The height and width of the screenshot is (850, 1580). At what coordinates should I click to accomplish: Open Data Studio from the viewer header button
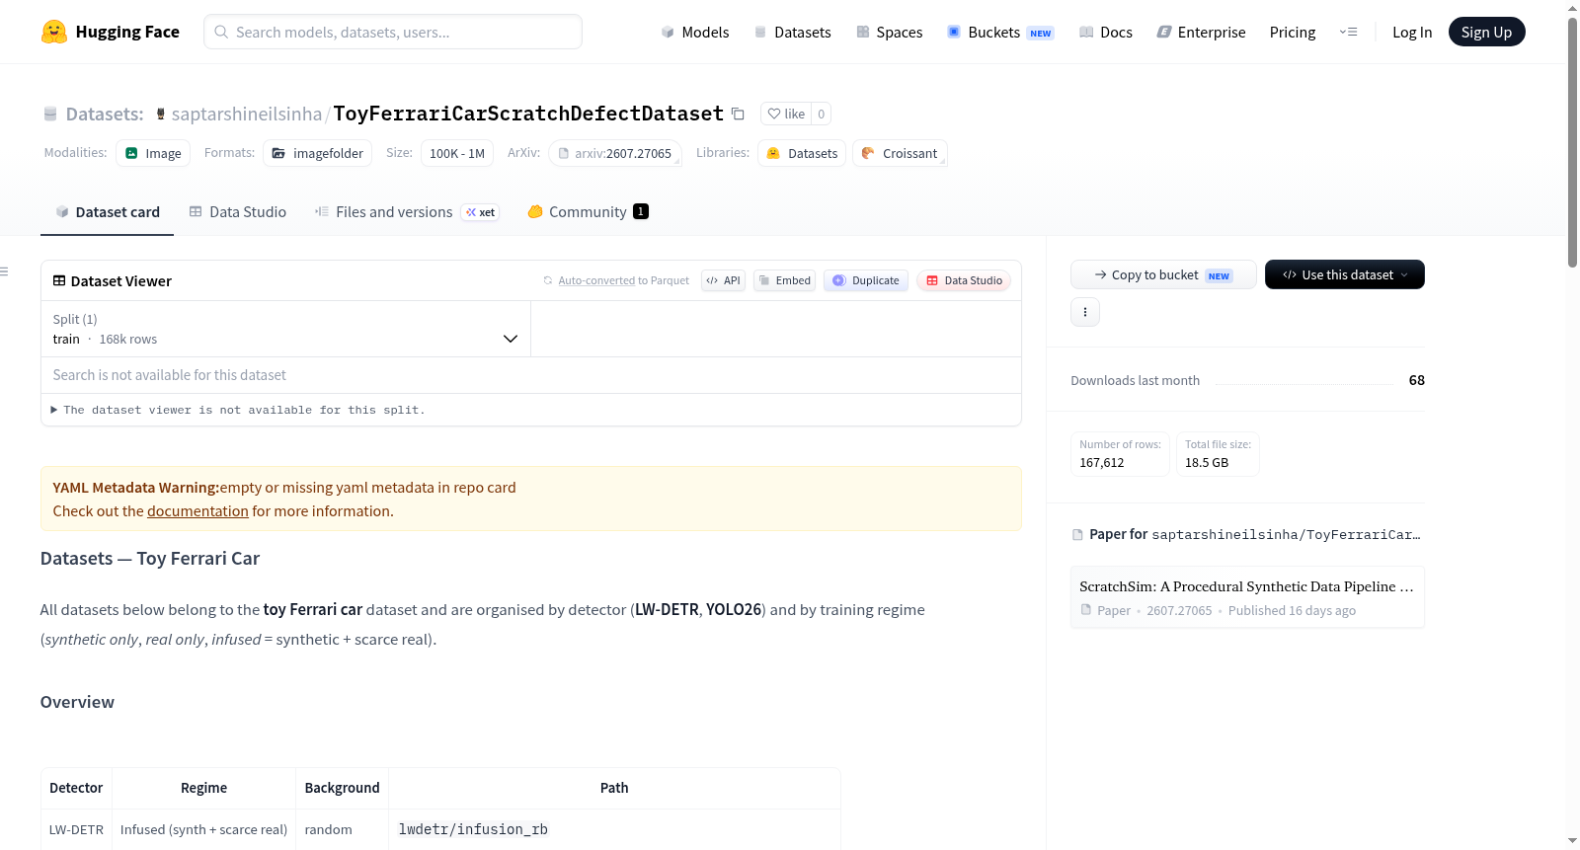point(964,280)
